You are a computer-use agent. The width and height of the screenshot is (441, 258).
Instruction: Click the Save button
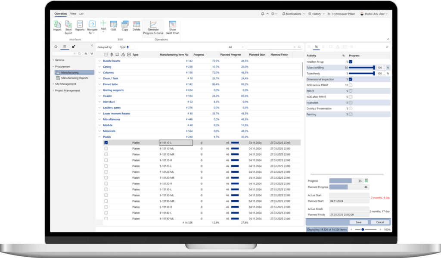358,222
